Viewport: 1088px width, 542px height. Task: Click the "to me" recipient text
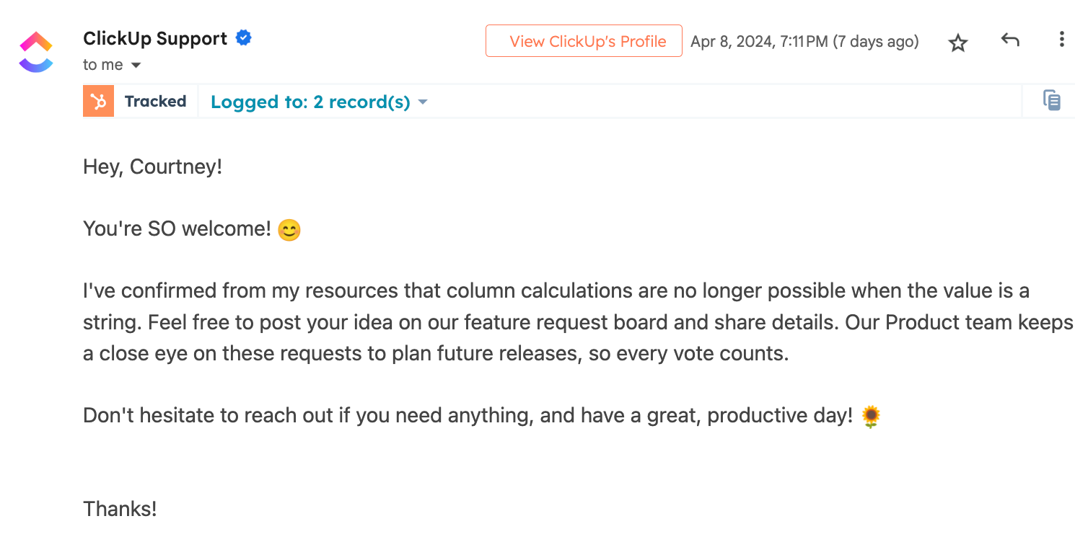[x=102, y=65]
